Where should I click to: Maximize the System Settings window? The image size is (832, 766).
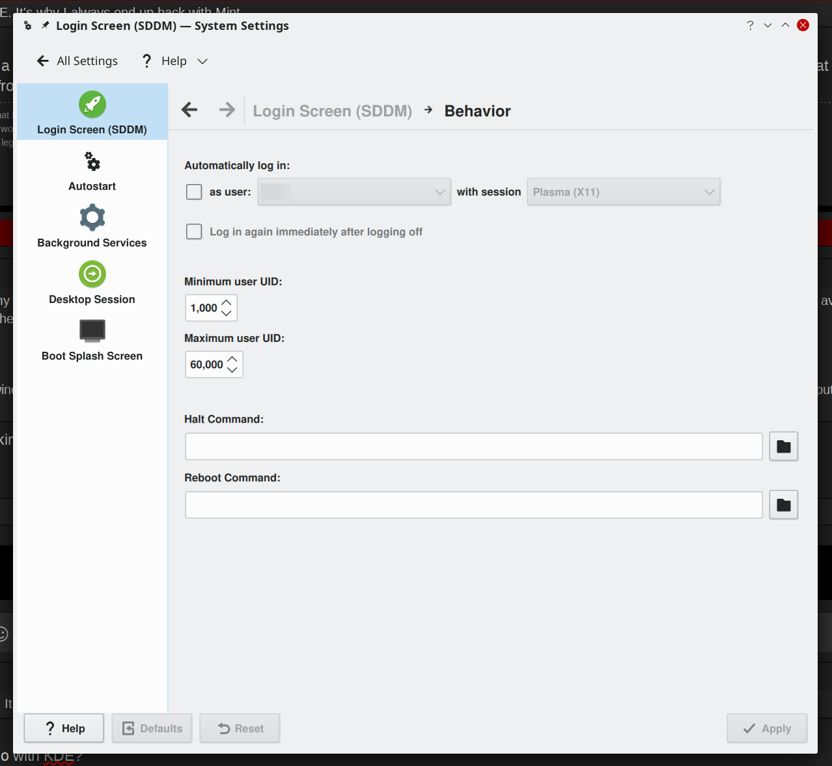785,25
